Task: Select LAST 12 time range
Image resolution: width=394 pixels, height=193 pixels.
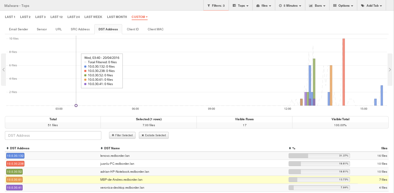Action: point(57,17)
